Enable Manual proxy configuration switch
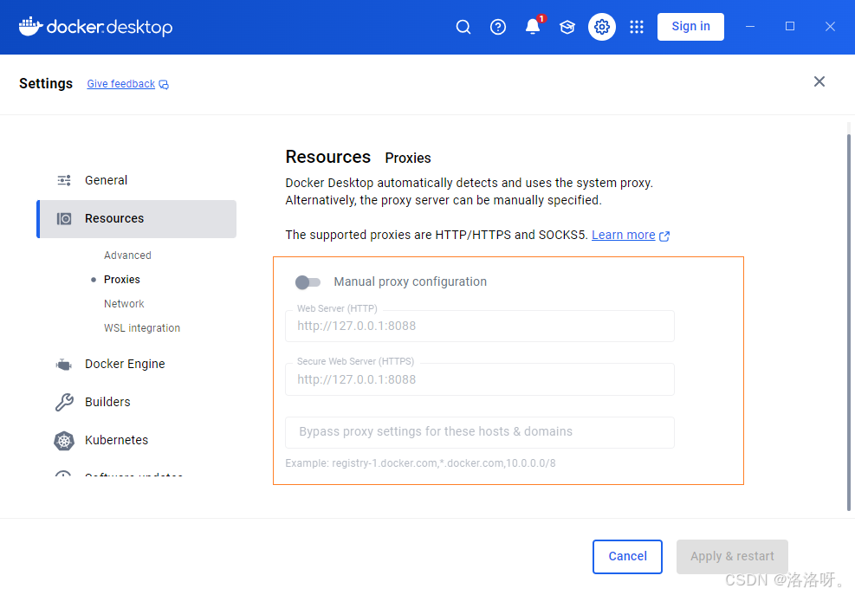This screenshot has height=595, width=855. [x=308, y=282]
